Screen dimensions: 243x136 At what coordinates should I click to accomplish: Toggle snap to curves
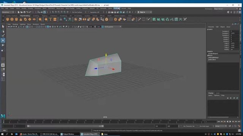coord(56,12)
